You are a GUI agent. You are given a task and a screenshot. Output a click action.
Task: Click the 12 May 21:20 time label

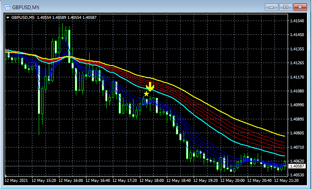click(286, 181)
